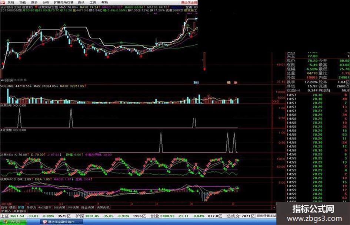Select the highlighted 管理 tab
Image resolution: width=350 pixels, height=225 pixels.
(21, 207)
